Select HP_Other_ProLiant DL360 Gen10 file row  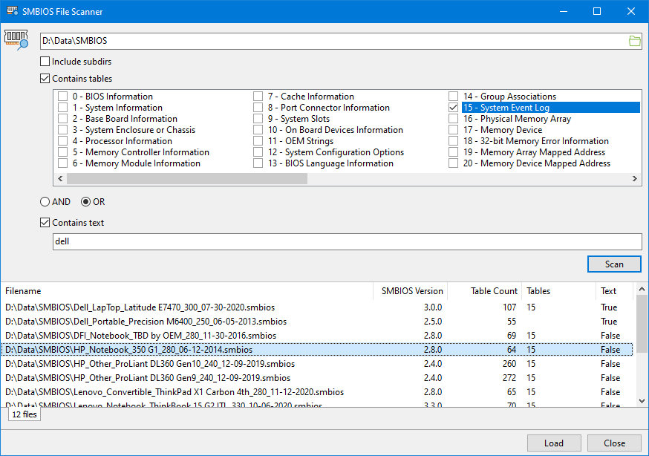click(x=317, y=364)
